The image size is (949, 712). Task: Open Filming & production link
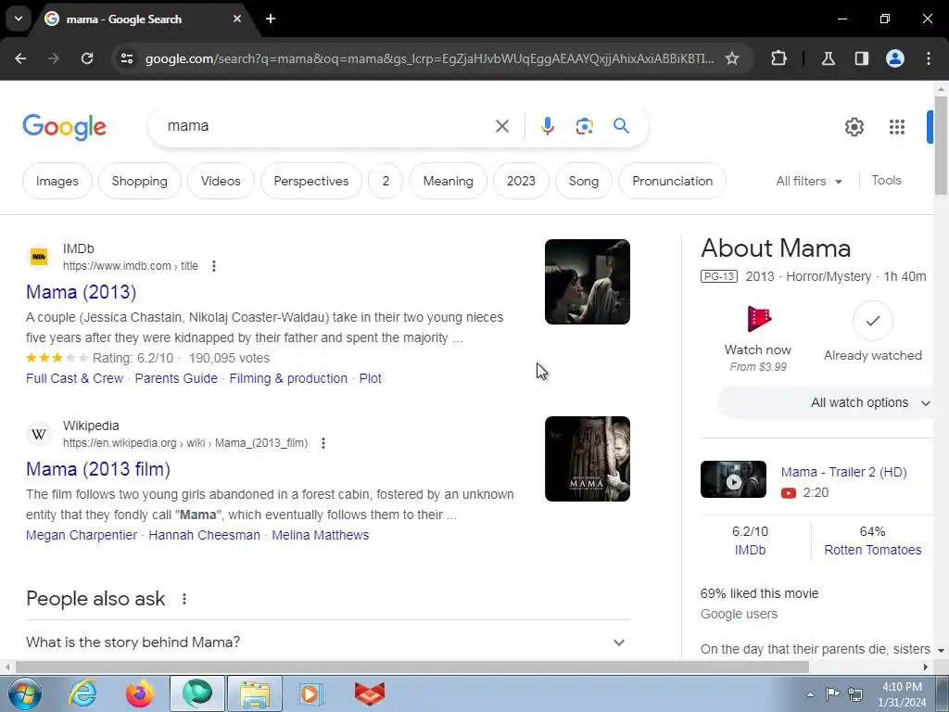pyautogui.click(x=288, y=378)
